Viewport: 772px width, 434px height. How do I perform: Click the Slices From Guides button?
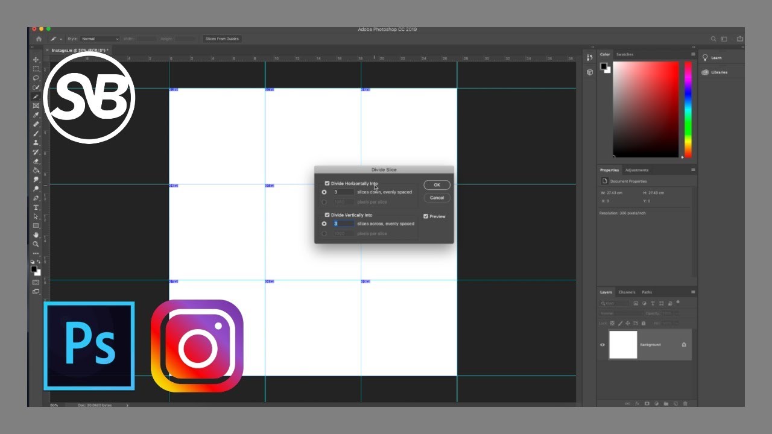coord(222,39)
